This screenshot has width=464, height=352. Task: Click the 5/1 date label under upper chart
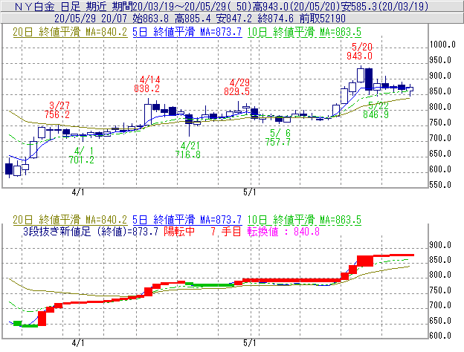(x=249, y=192)
